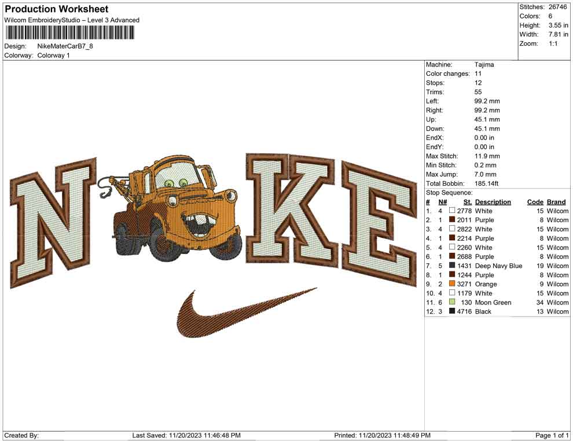Viewport: 573px width, 441px height.
Task: Click the stop 10 White 1179 color swatch
Action: pos(452,293)
